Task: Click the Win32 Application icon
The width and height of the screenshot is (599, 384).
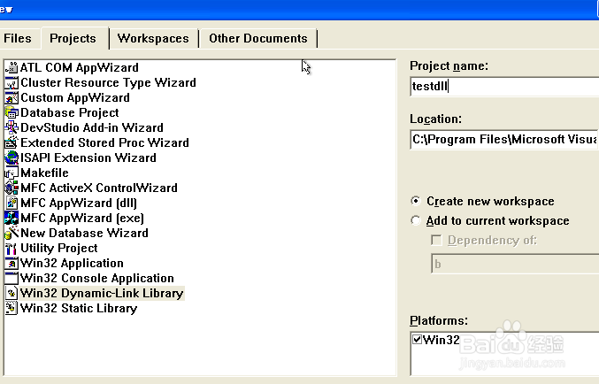Action: click(12, 263)
